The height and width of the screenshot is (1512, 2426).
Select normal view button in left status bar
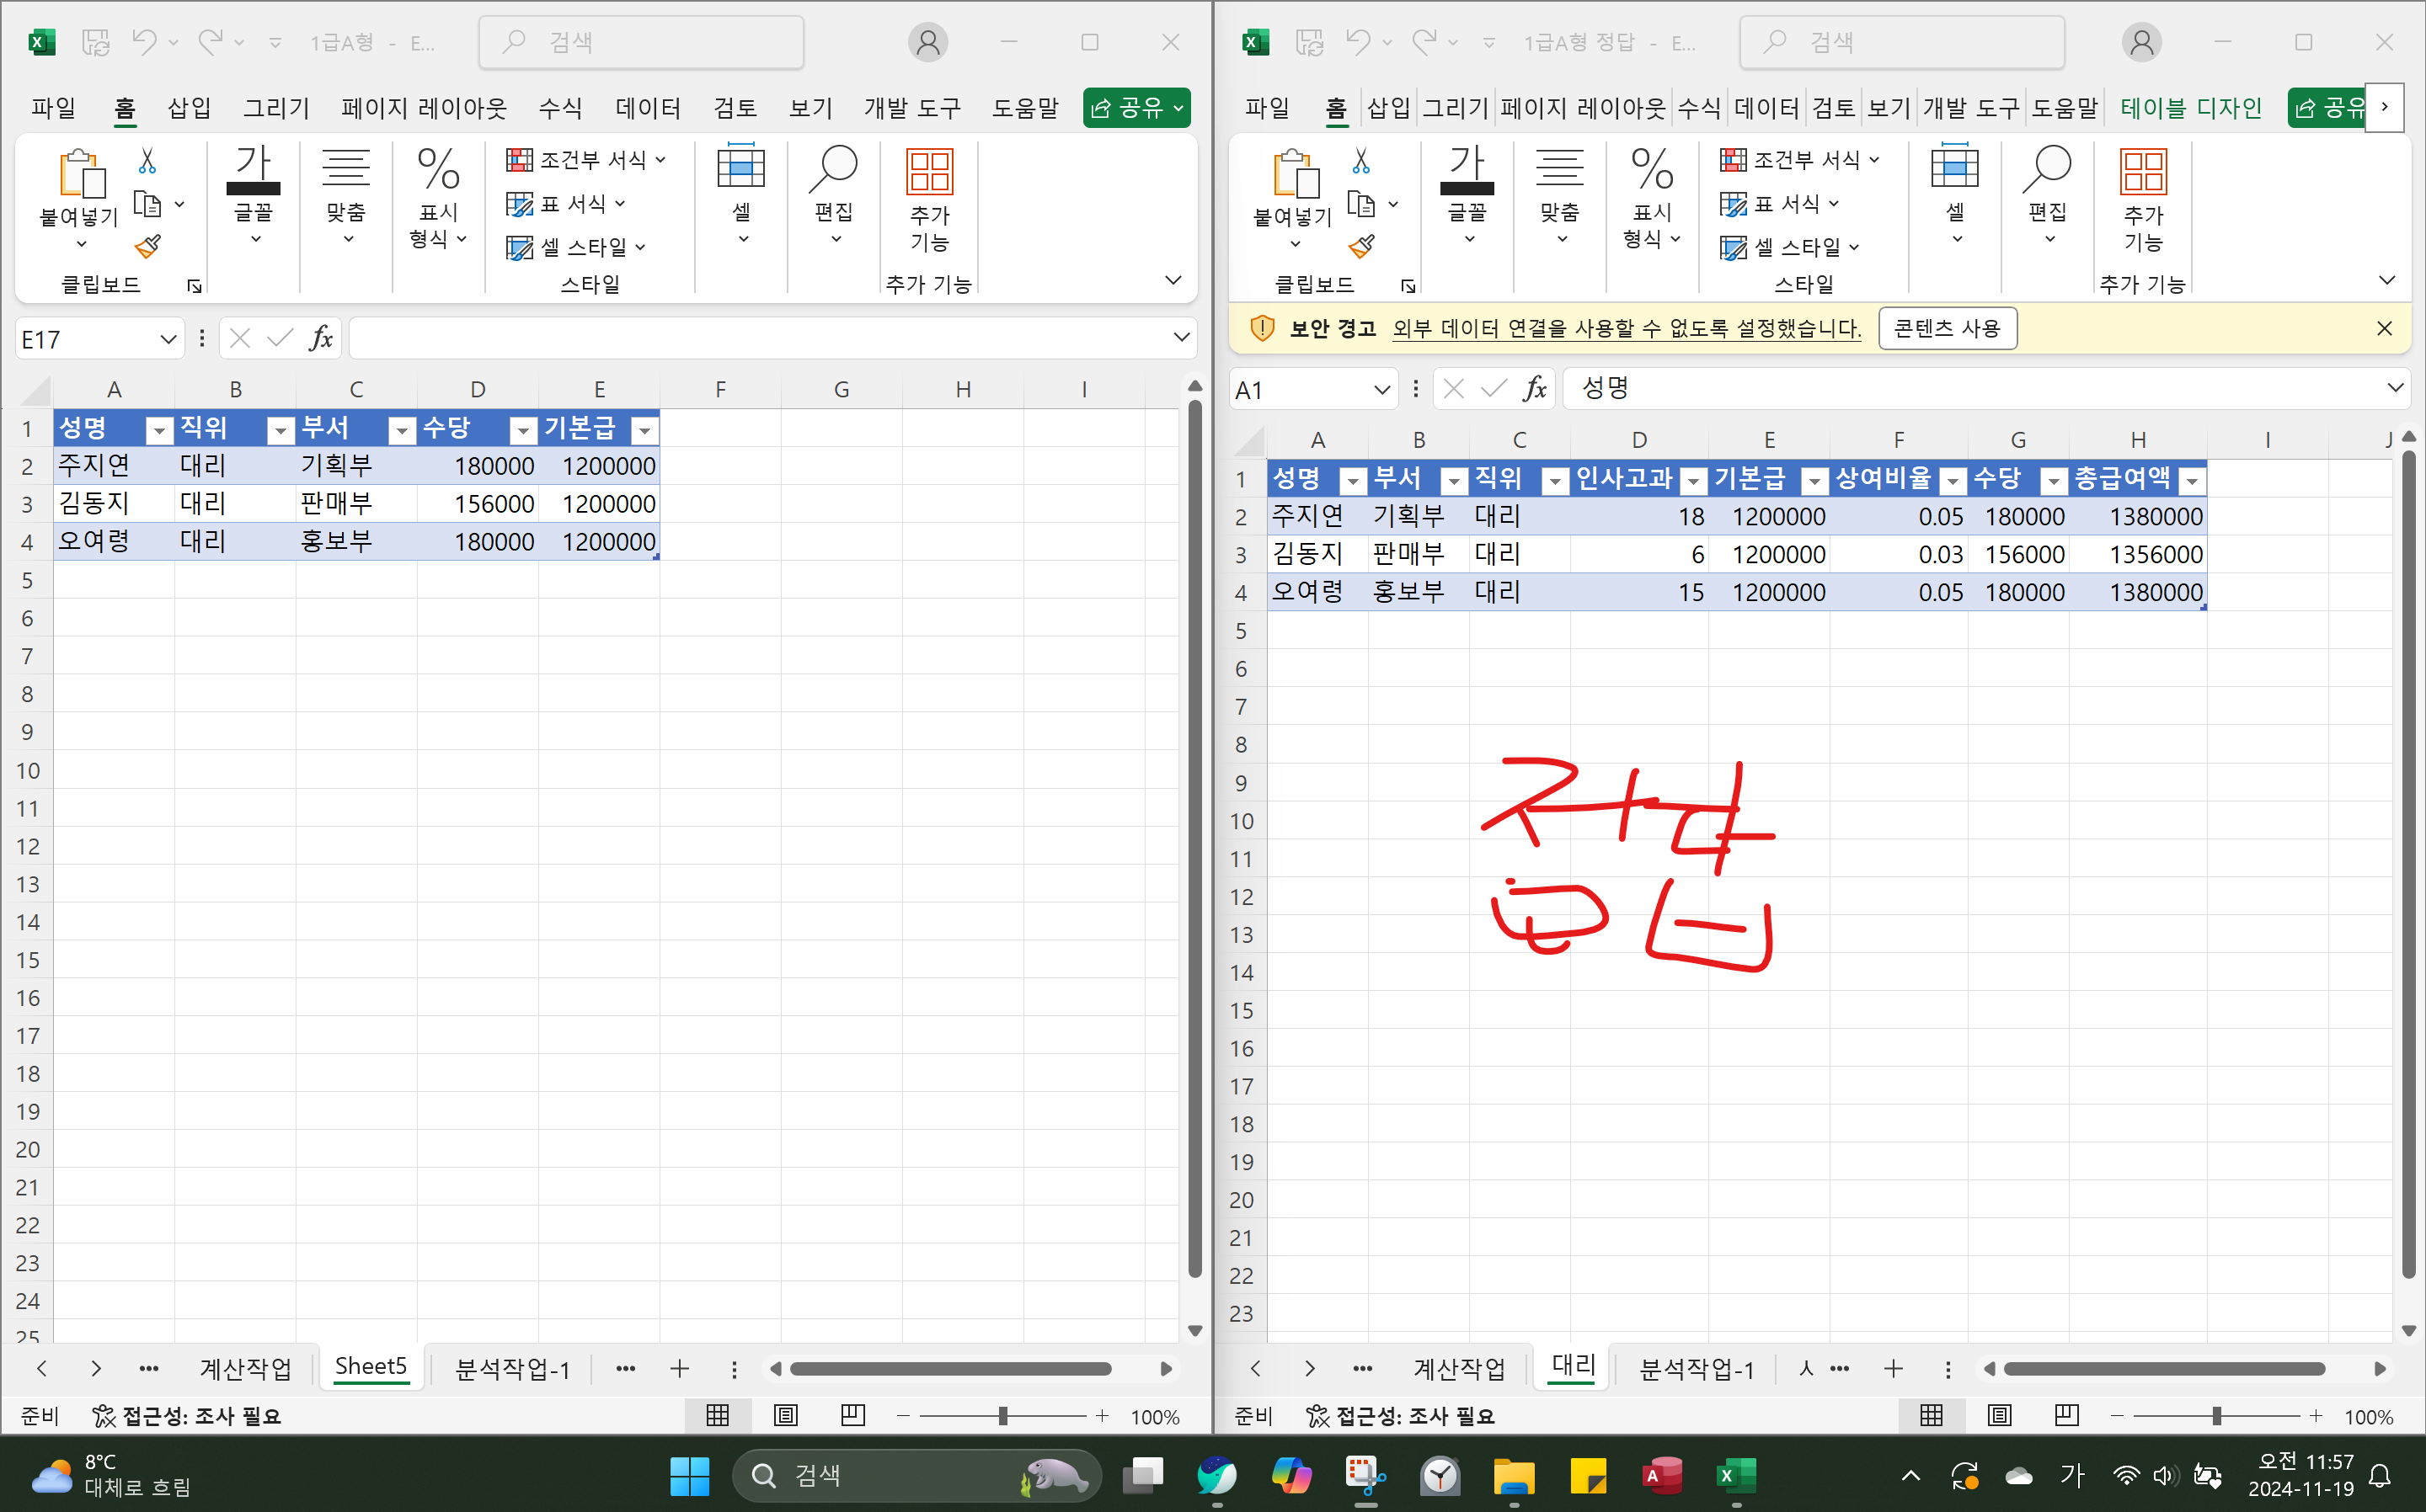coord(718,1415)
